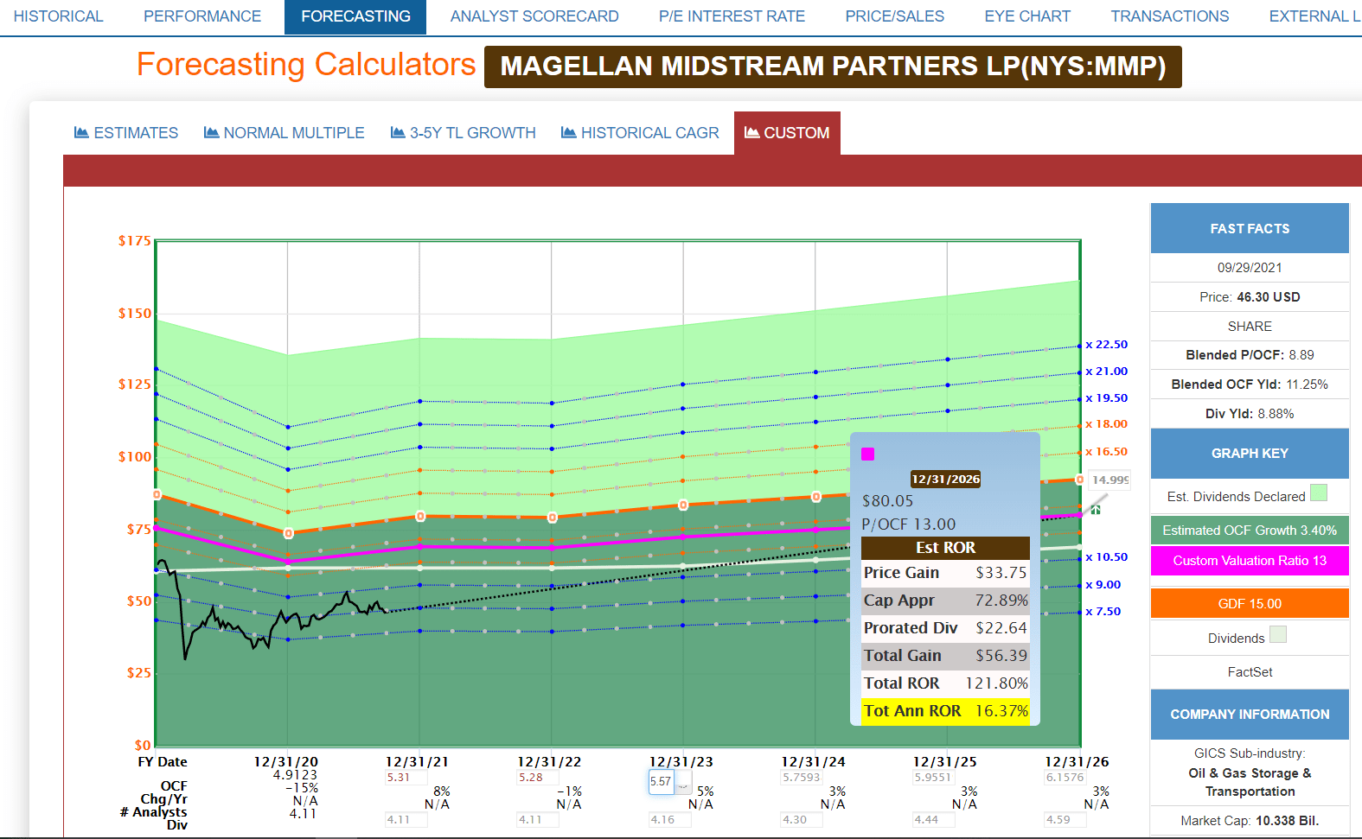This screenshot has height=839, width=1362.
Task: Open the spinner next to the 5.57 field
Action: 682,783
